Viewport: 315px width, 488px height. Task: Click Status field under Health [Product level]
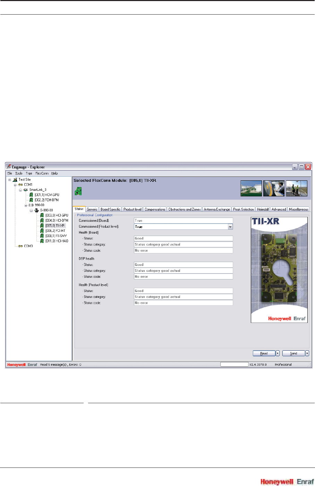tap(184, 291)
